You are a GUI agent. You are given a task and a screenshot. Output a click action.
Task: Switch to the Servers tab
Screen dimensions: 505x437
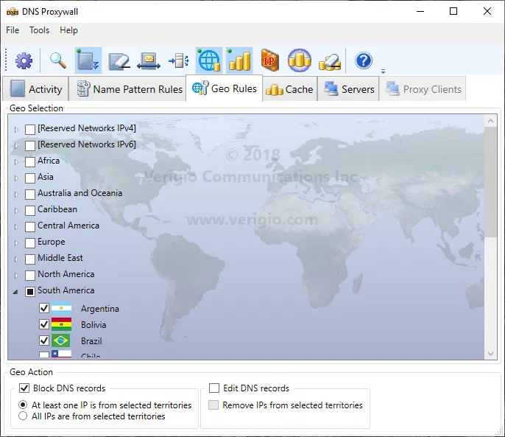tap(348, 88)
